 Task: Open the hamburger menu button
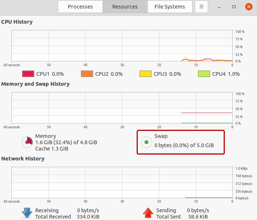coord(201,7)
